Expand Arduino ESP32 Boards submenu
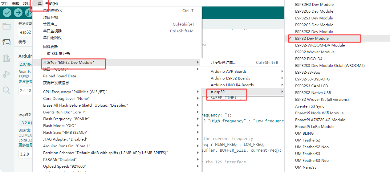390x172 pixels. click(x=242, y=78)
